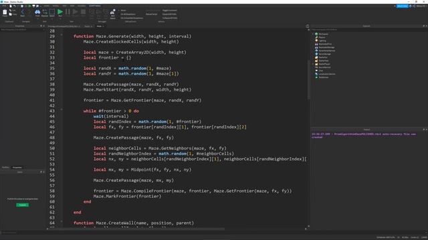Screen dimensions: 428x240
Task: Click the Back navigation arrow
Action: point(22,12)
